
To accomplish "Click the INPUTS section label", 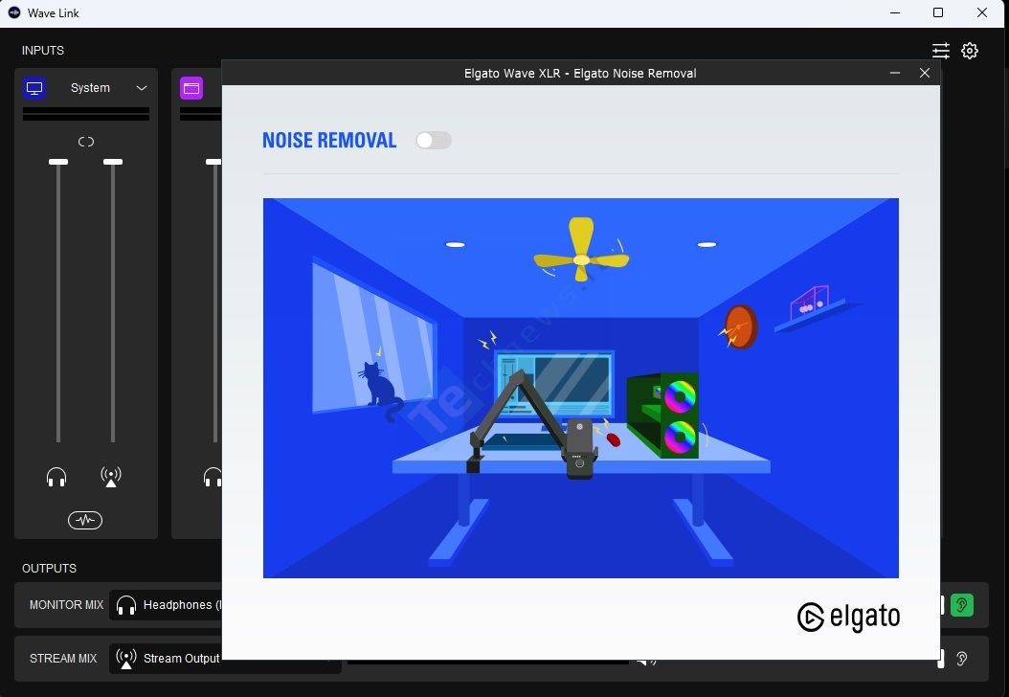I will (x=43, y=50).
